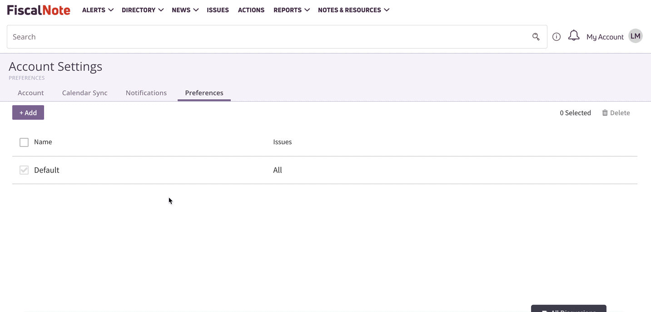Toggle the Default row checkbox
The width and height of the screenshot is (651, 312).
(24, 170)
